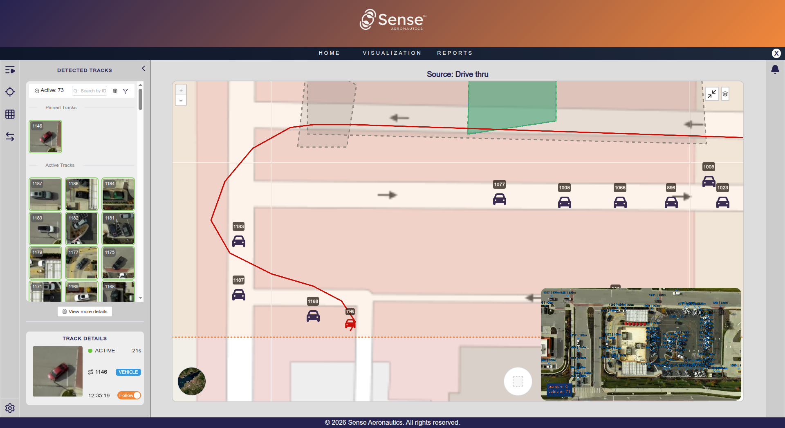The height and width of the screenshot is (428, 785).
Task: Click the swap arrows sidebar icon
Action: pyautogui.click(x=10, y=137)
